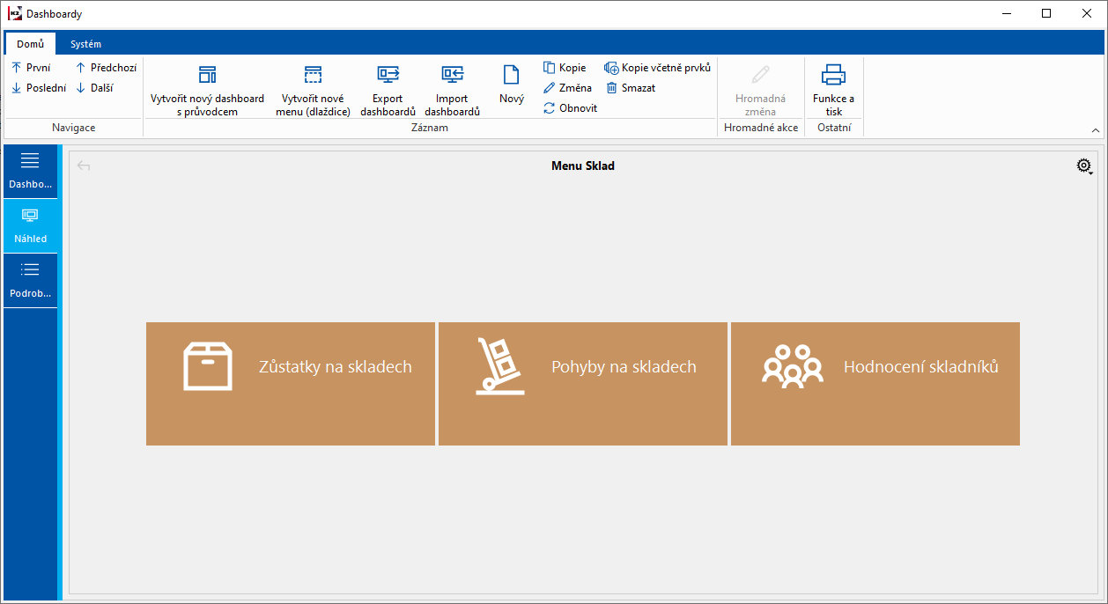Screen dimensions: 1108x604
Task: Switch to the Systém ribbon tab
Action: 85,44
